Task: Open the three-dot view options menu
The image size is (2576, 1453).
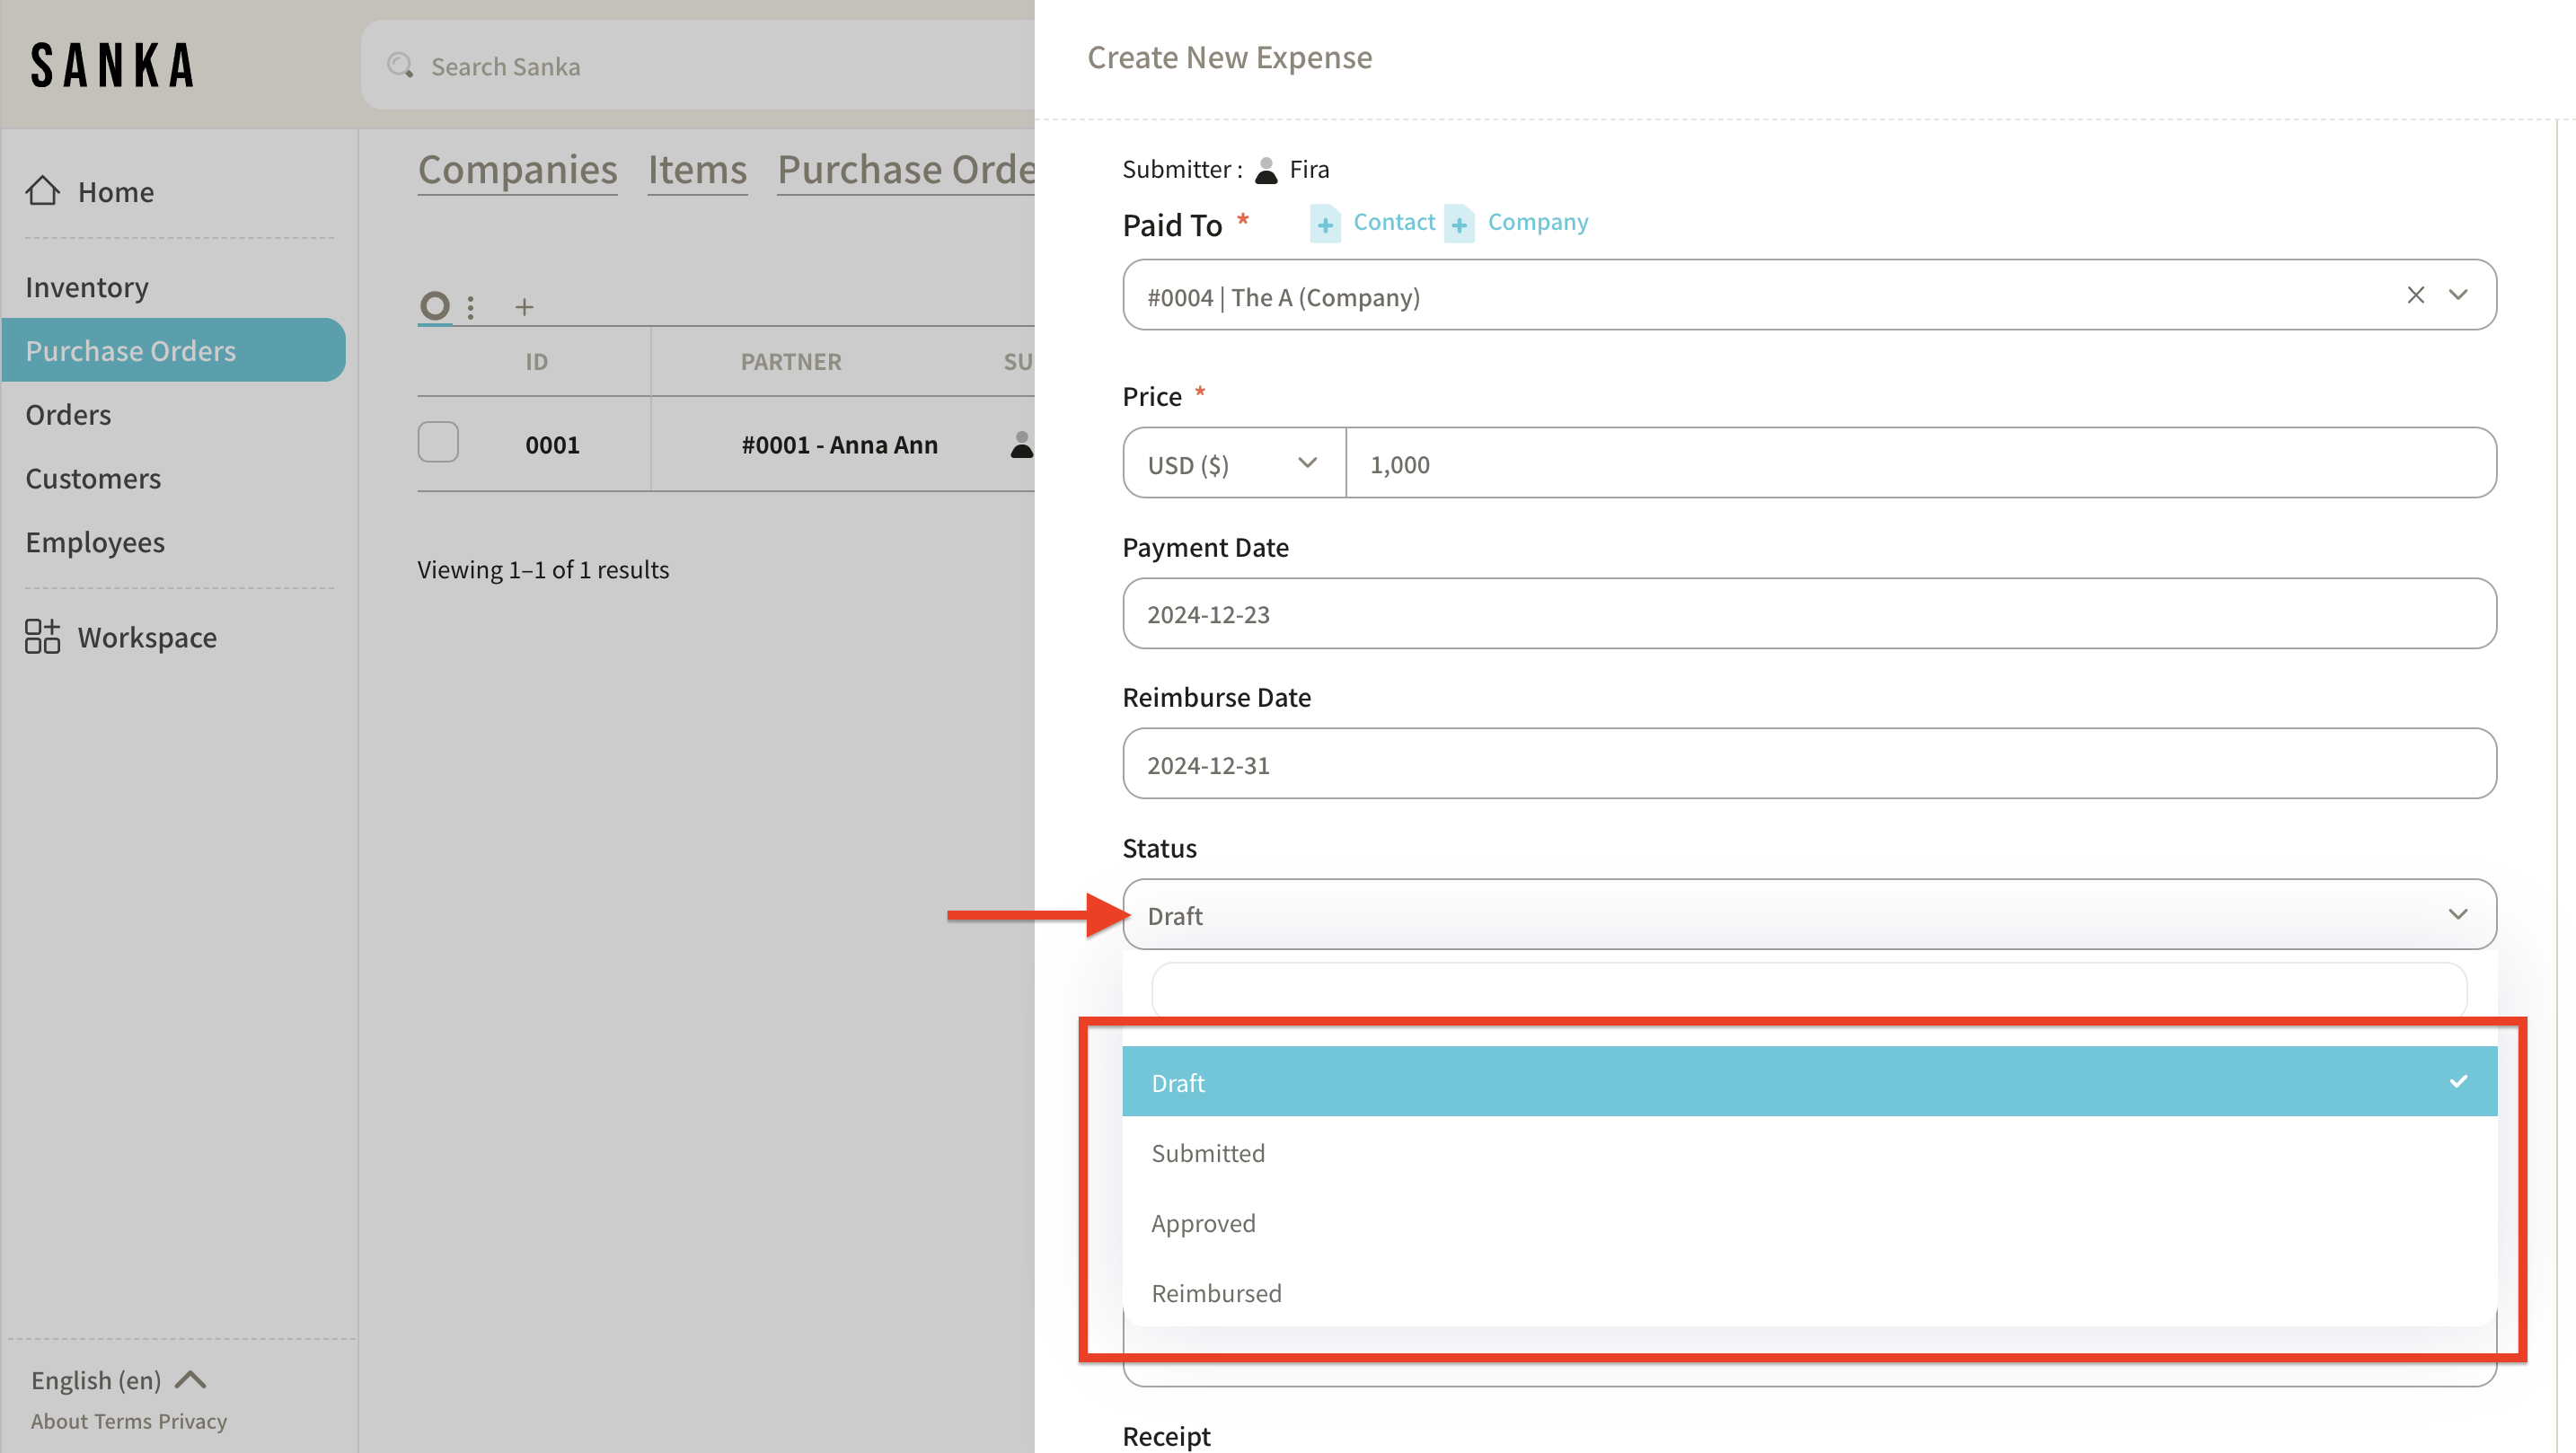Action: click(470, 307)
